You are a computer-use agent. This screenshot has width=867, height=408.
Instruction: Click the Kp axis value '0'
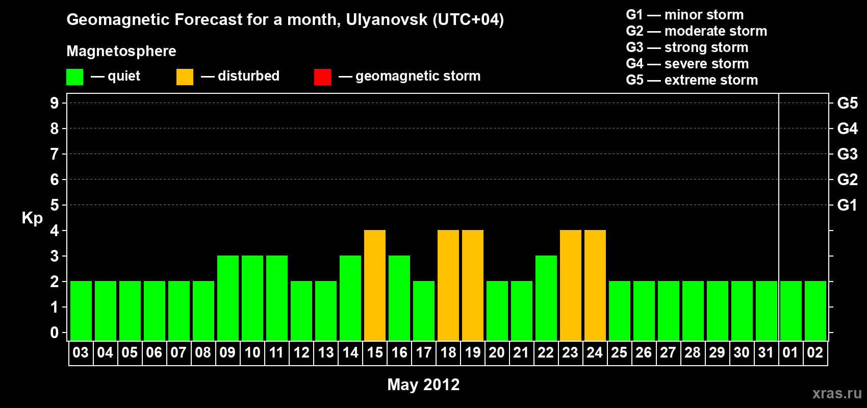pyautogui.click(x=55, y=333)
